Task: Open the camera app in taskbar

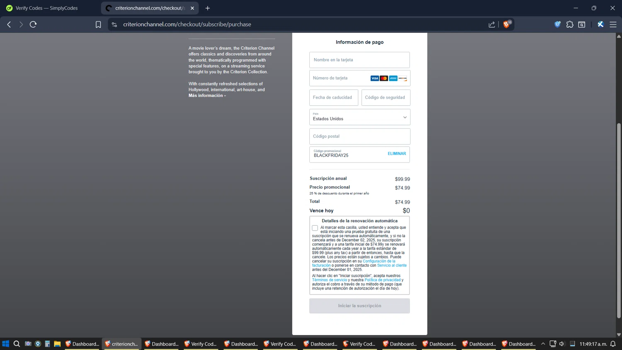Action: (28, 344)
